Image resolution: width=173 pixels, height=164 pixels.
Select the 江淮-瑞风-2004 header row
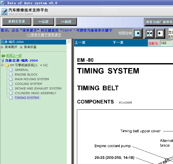[x=33, y=42]
